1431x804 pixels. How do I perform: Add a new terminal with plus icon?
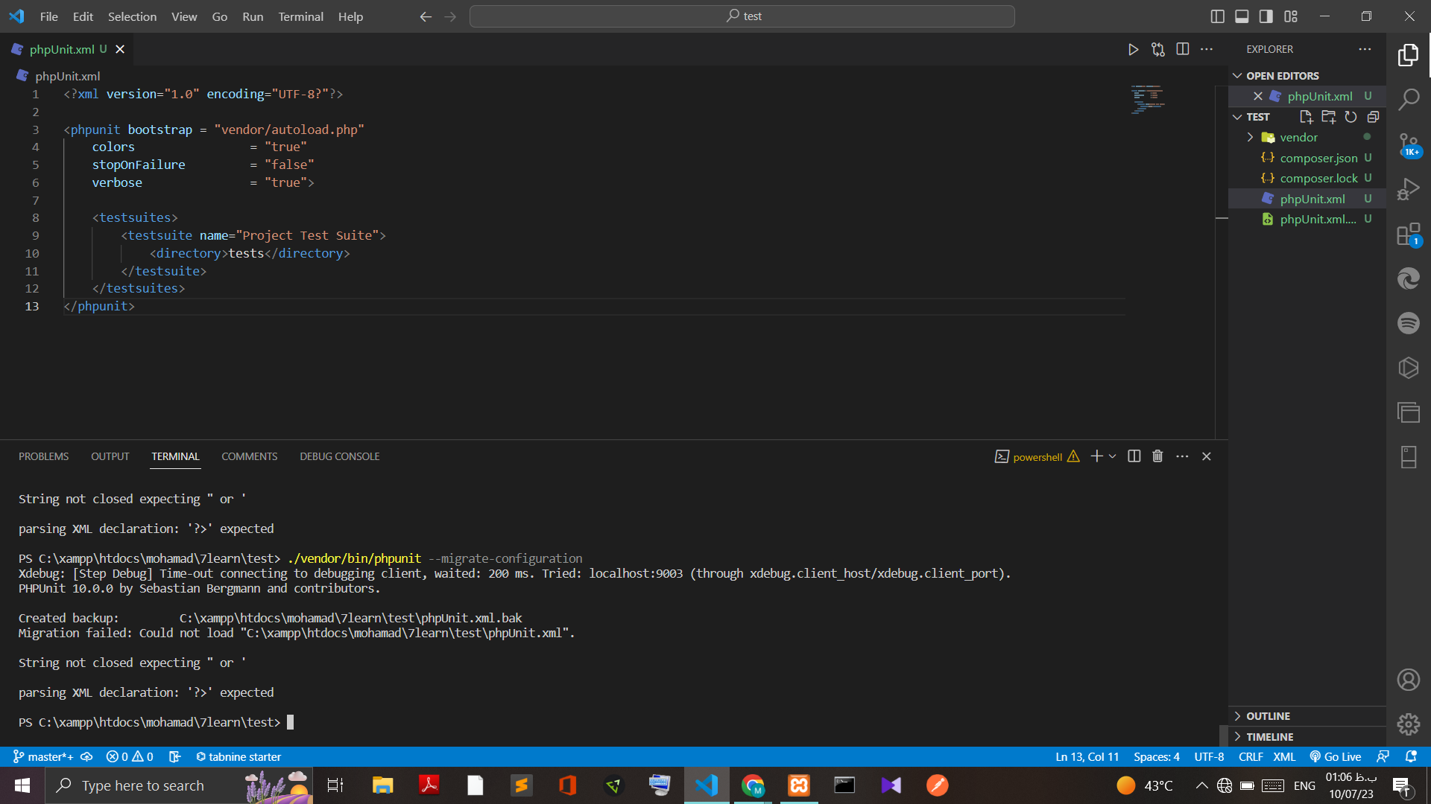point(1096,456)
